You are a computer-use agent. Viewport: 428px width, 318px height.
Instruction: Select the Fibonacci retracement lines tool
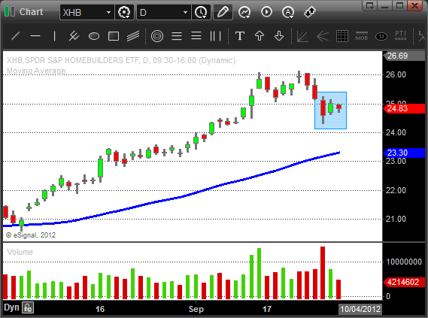pyautogui.click(x=177, y=36)
